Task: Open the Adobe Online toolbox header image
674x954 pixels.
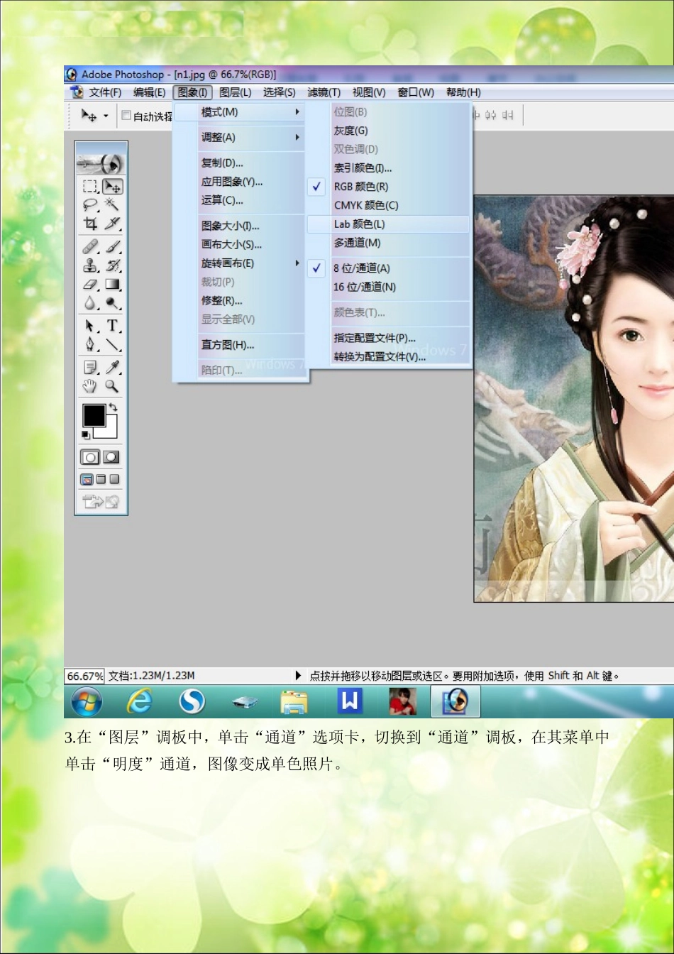Action: (x=101, y=164)
